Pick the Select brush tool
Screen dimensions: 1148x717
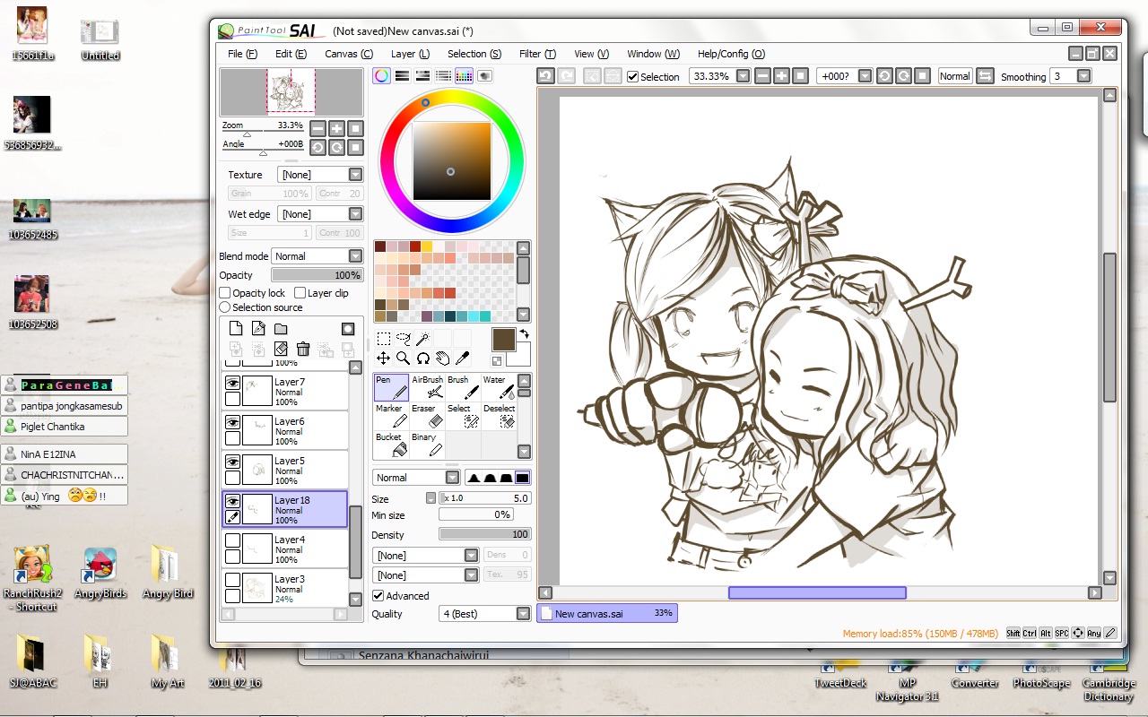(x=463, y=416)
